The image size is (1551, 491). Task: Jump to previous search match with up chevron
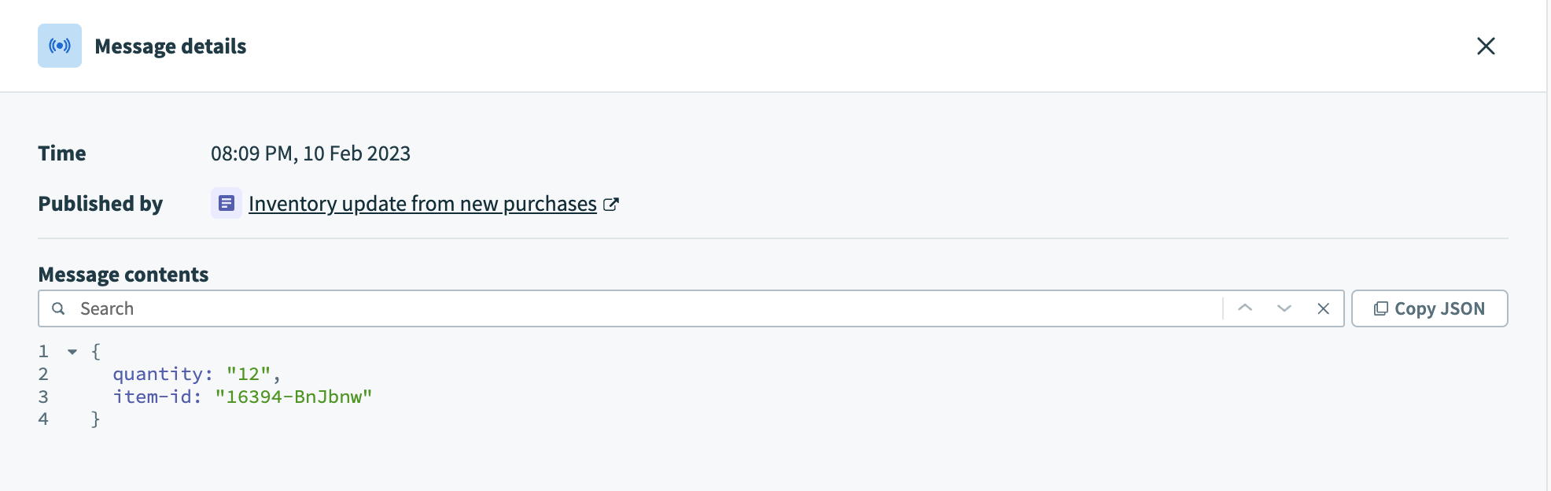coord(1245,308)
